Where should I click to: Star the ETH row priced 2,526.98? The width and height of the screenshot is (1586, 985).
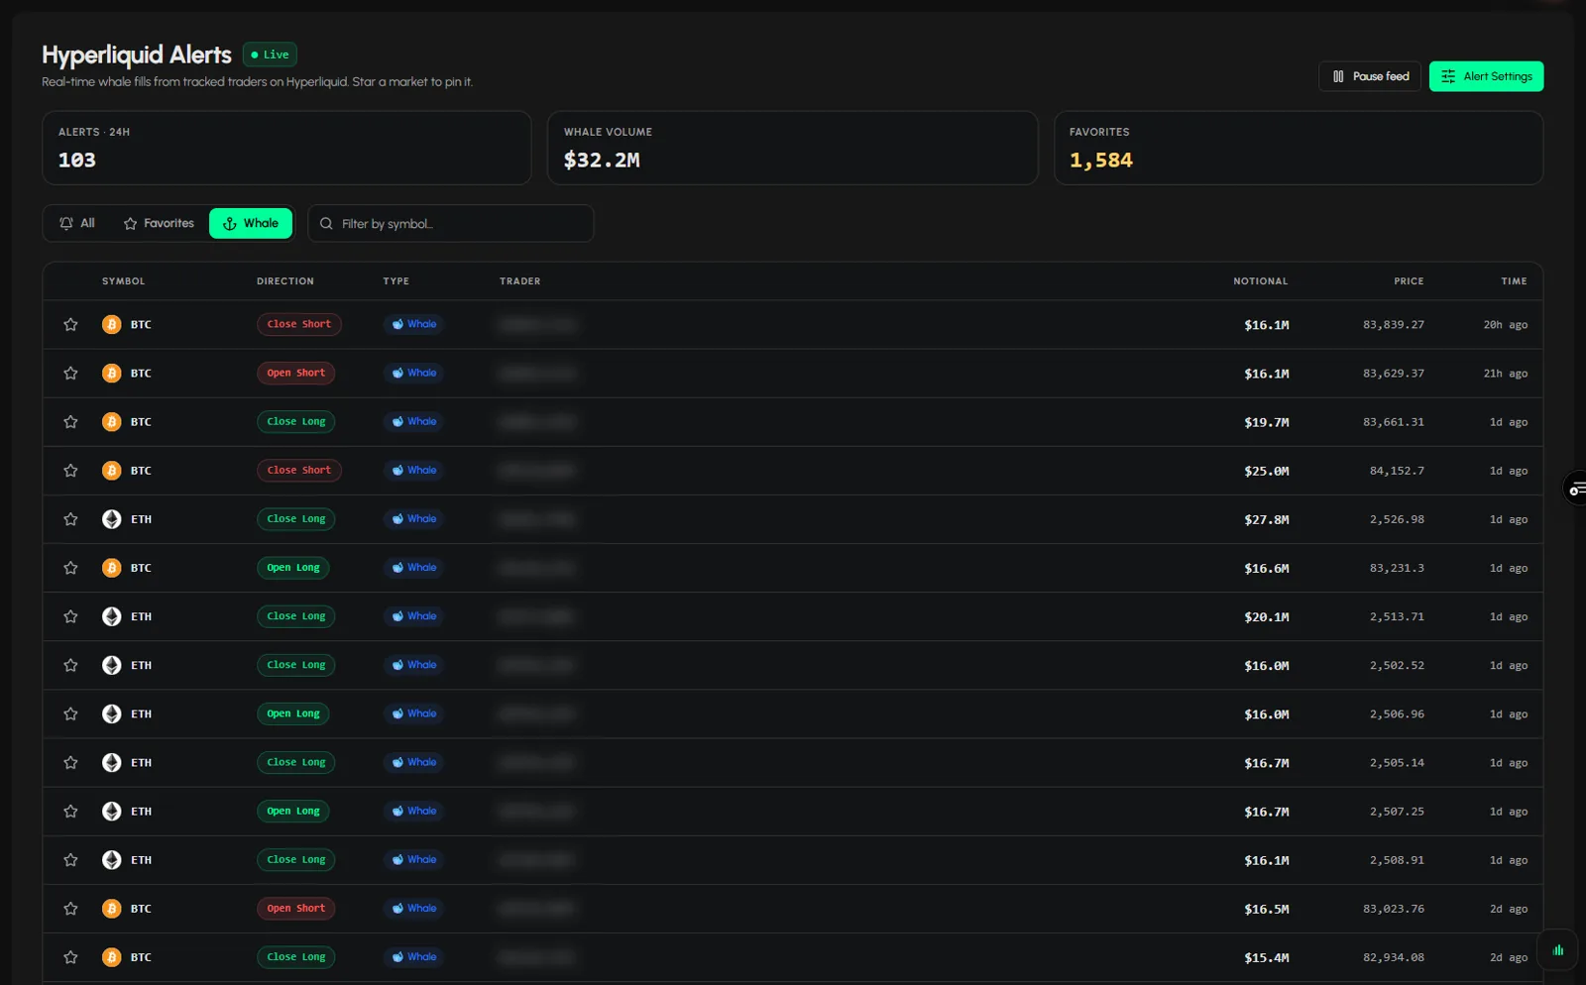[70, 519]
